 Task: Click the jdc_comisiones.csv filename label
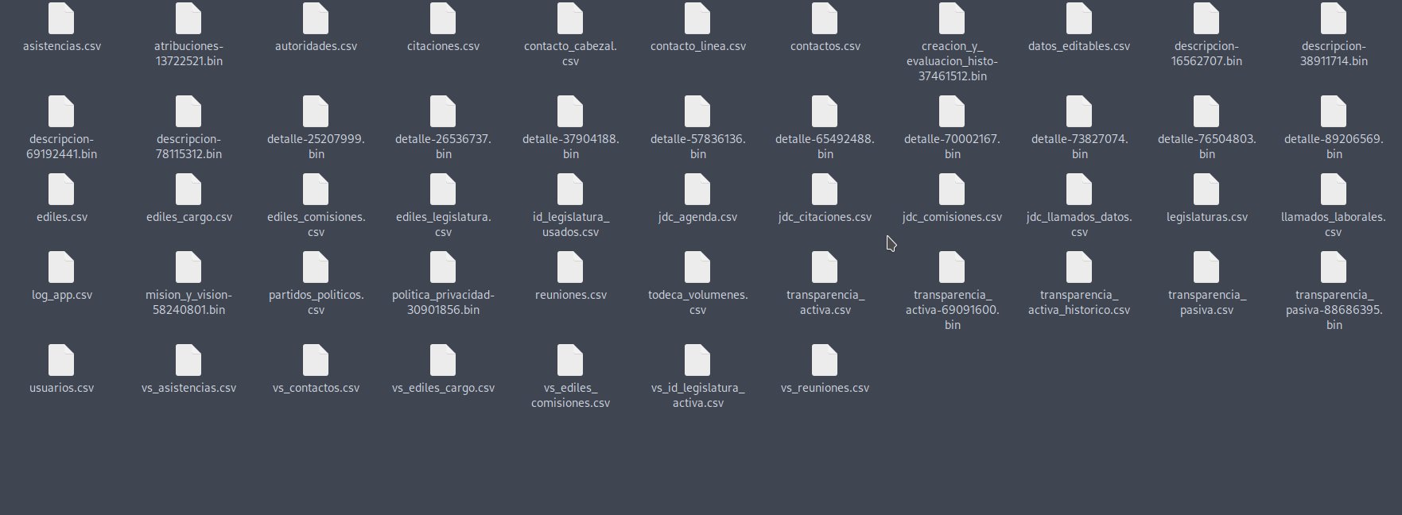(952, 217)
